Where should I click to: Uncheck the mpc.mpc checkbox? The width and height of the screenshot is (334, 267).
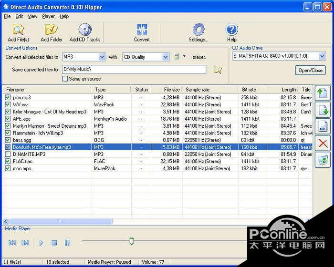click(8, 168)
